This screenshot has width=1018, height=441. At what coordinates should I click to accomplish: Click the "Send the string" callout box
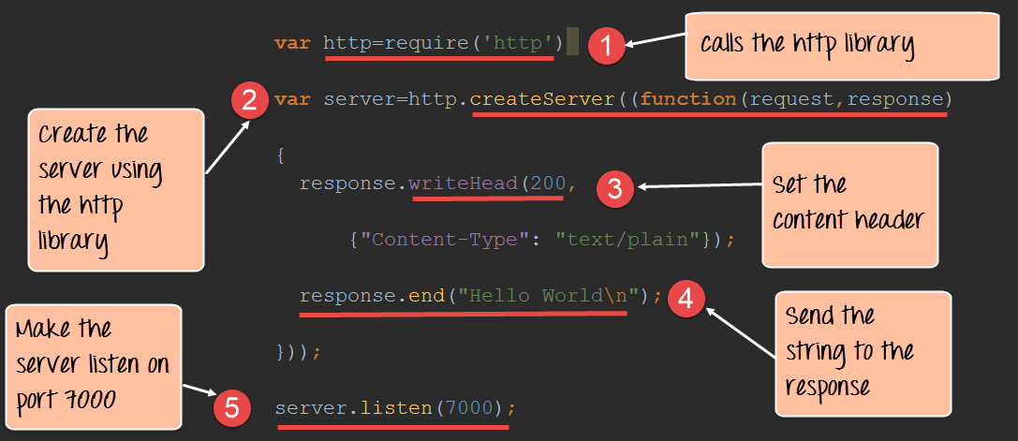(x=863, y=351)
